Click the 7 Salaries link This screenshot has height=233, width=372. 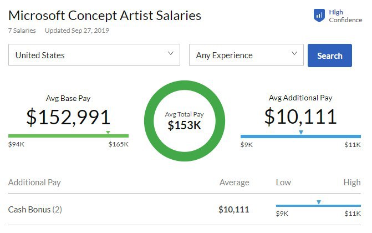click(22, 31)
